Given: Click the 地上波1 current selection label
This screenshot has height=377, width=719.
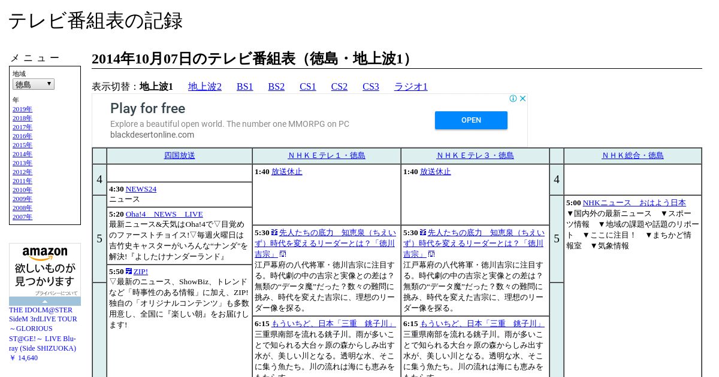Looking at the screenshot, I should tap(156, 87).
